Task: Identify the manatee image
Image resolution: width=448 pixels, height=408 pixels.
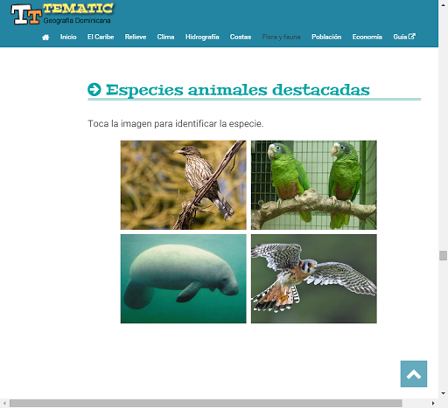Action: (183, 279)
